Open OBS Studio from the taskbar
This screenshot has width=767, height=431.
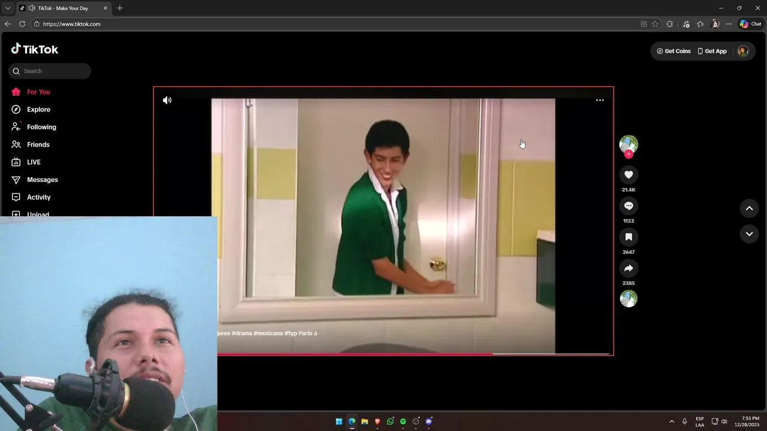tap(416, 421)
